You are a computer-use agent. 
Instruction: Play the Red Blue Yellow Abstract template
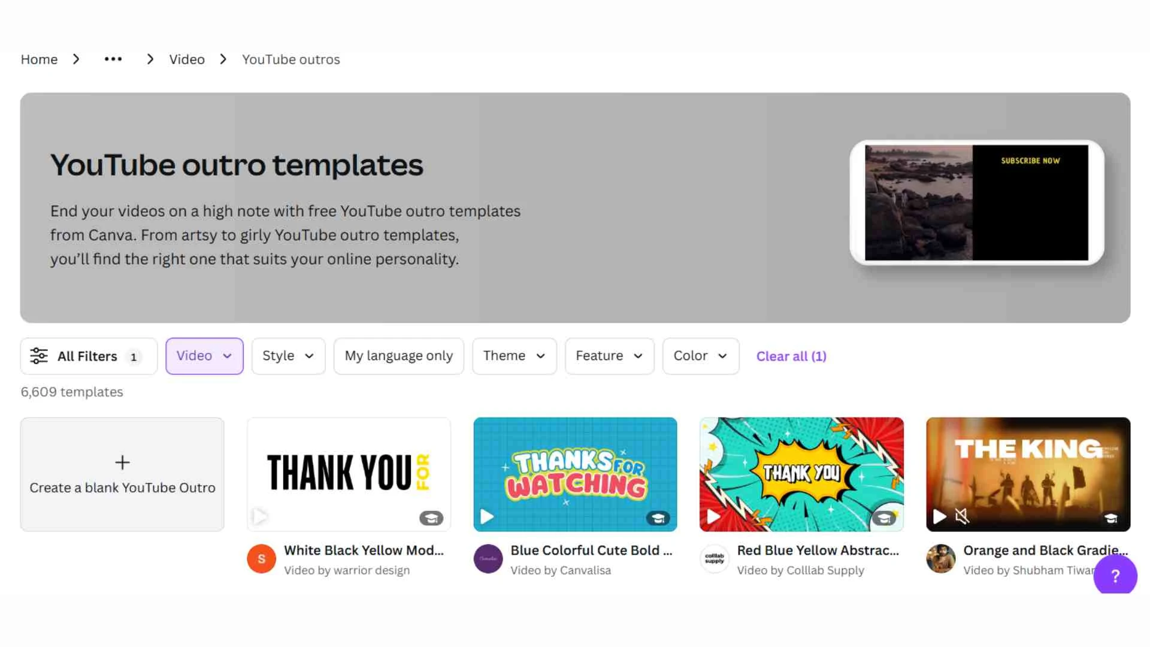tap(713, 516)
